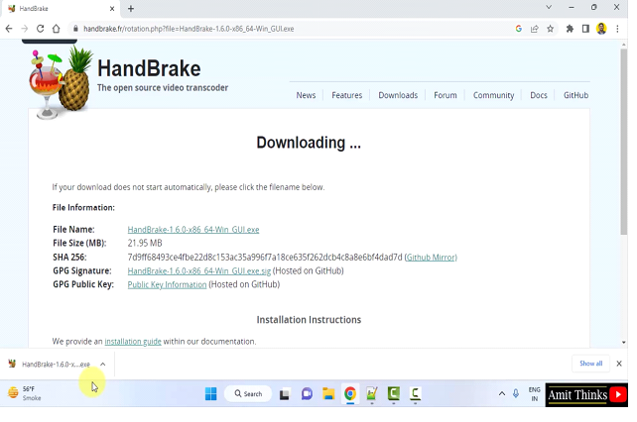Bookmark this page with the star

[x=550, y=29]
